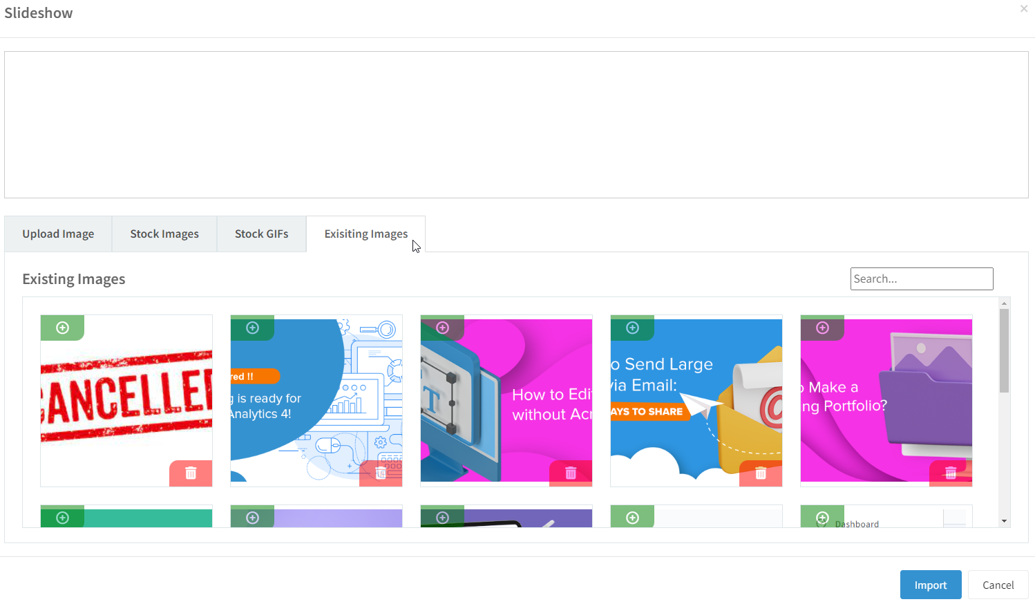This screenshot has height=604, width=1035.
Task: Click the empty slideshow preview area
Action: coord(516,124)
